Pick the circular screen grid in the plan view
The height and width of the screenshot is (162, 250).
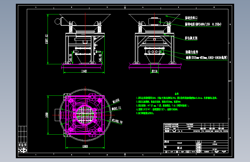pos(85,115)
